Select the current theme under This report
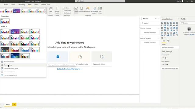 [5, 21]
